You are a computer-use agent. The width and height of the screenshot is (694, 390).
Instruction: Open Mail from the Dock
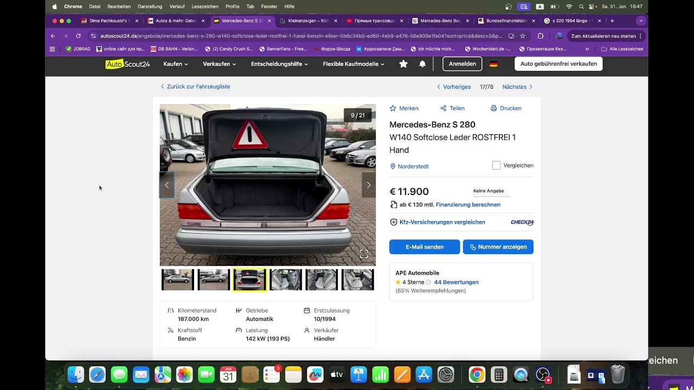point(141,374)
